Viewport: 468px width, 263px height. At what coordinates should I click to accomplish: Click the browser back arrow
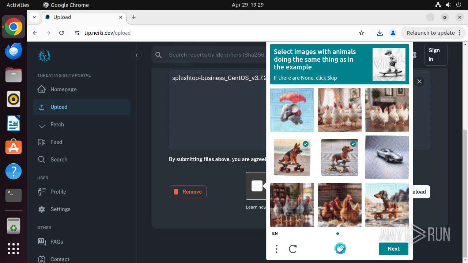click(35, 33)
